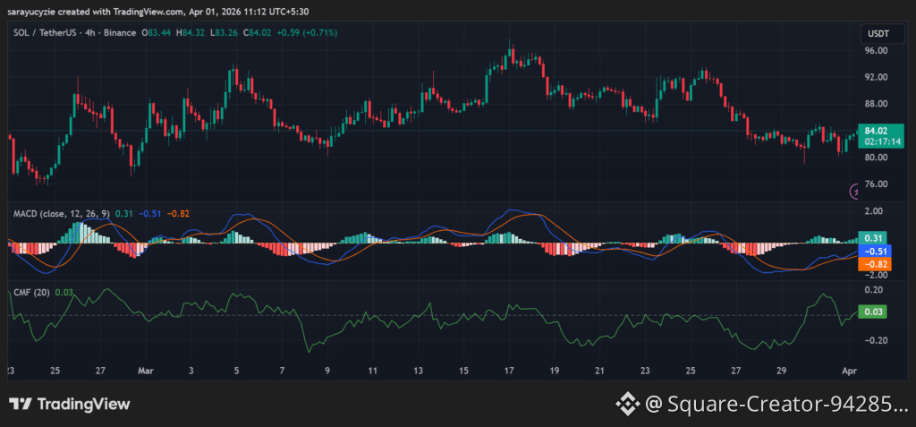Click the 19 date axis label

coord(555,371)
